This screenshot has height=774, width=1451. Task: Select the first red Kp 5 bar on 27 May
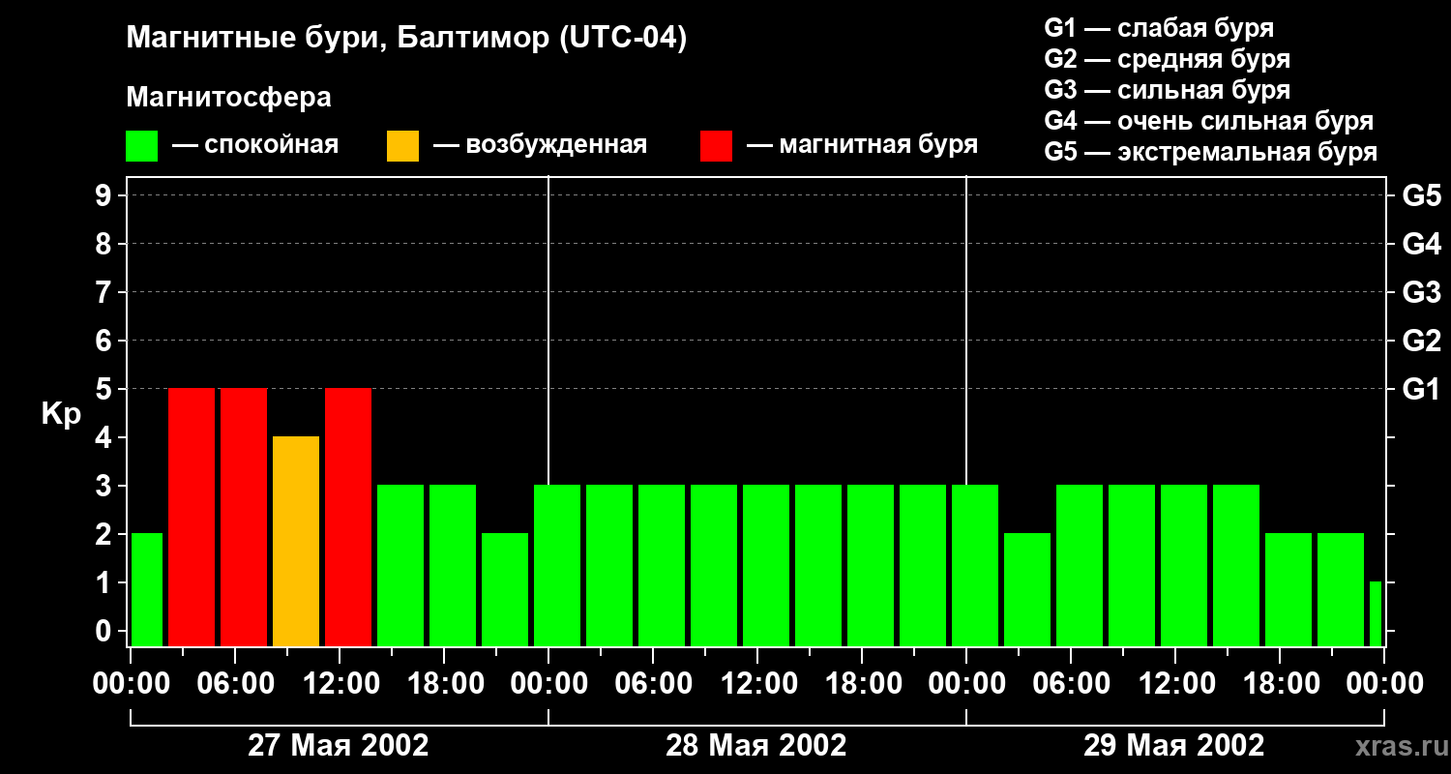click(192, 517)
